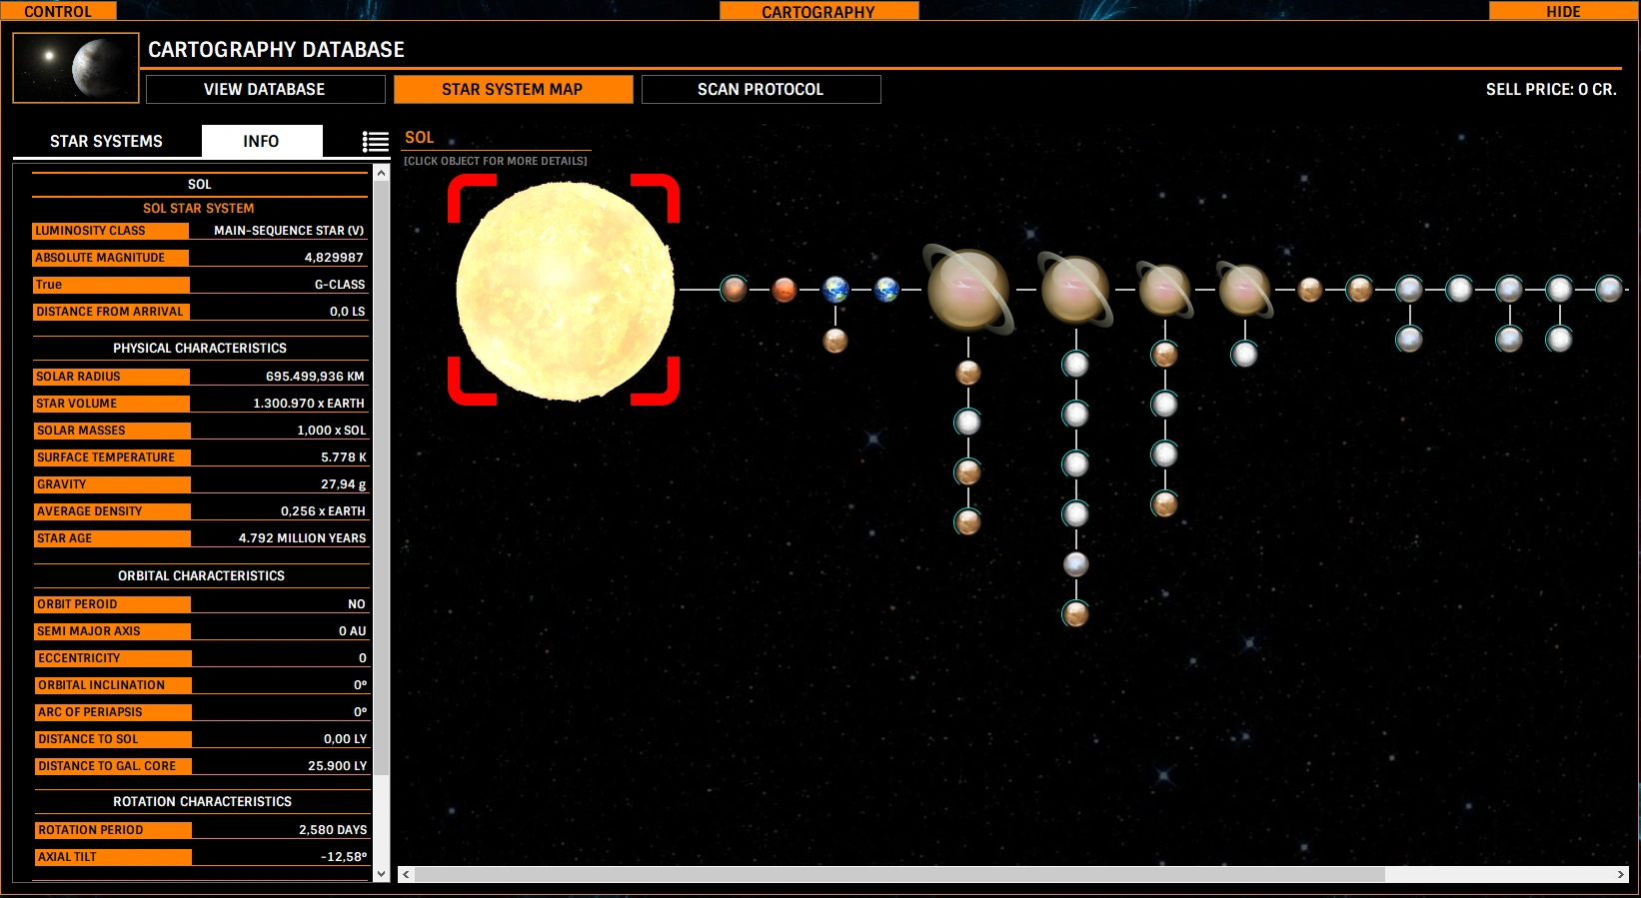
Task: Click the 'ROTATION PERIOD' row label
Action: point(112,830)
